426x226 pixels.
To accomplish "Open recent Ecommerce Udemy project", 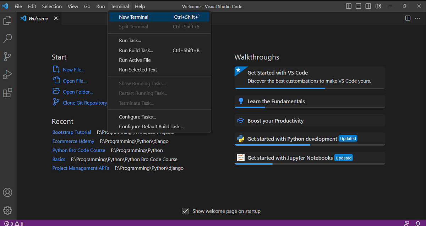I will [73, 141].
